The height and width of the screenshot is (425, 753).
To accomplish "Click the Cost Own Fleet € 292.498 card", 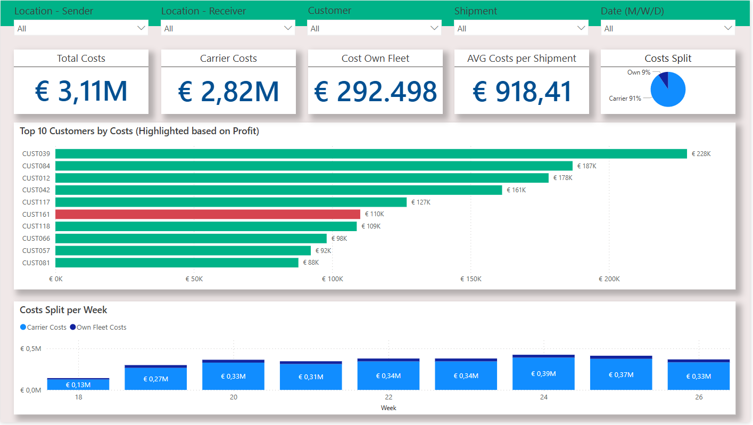I will point(375,91).
